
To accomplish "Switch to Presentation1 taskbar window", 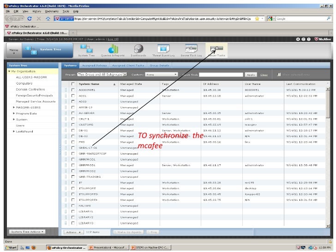I will 108,247.
